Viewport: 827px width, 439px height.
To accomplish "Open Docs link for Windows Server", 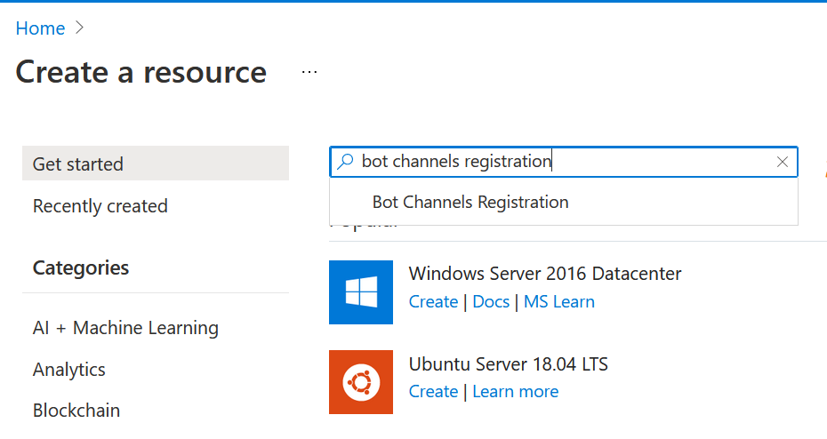I will point(491,302).
